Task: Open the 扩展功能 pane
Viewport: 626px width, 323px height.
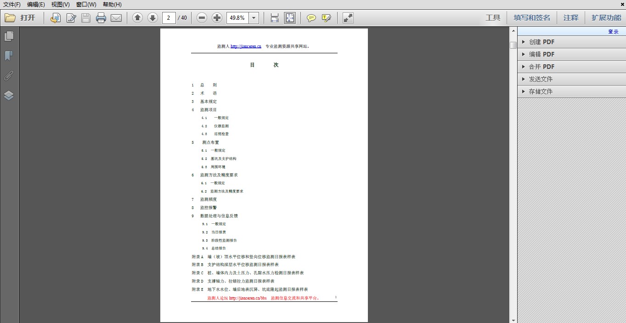Action: pyautogui.click(x=606, y=18)
